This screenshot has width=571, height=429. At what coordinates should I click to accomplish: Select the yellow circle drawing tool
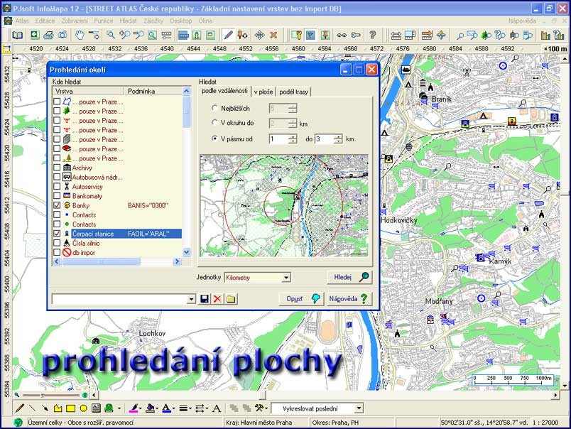(x=83, y=408)
